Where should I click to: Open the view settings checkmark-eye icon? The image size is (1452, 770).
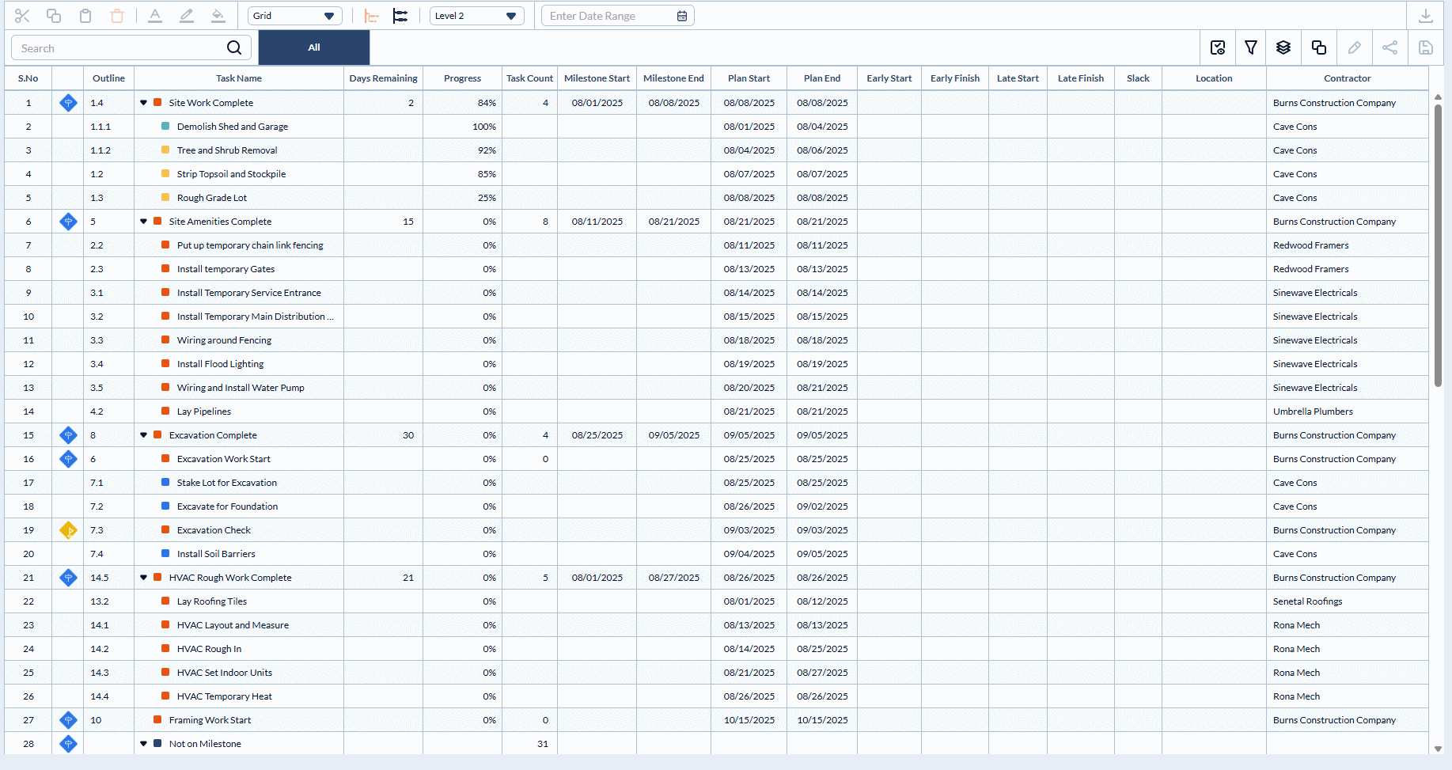pos(1218,47)
